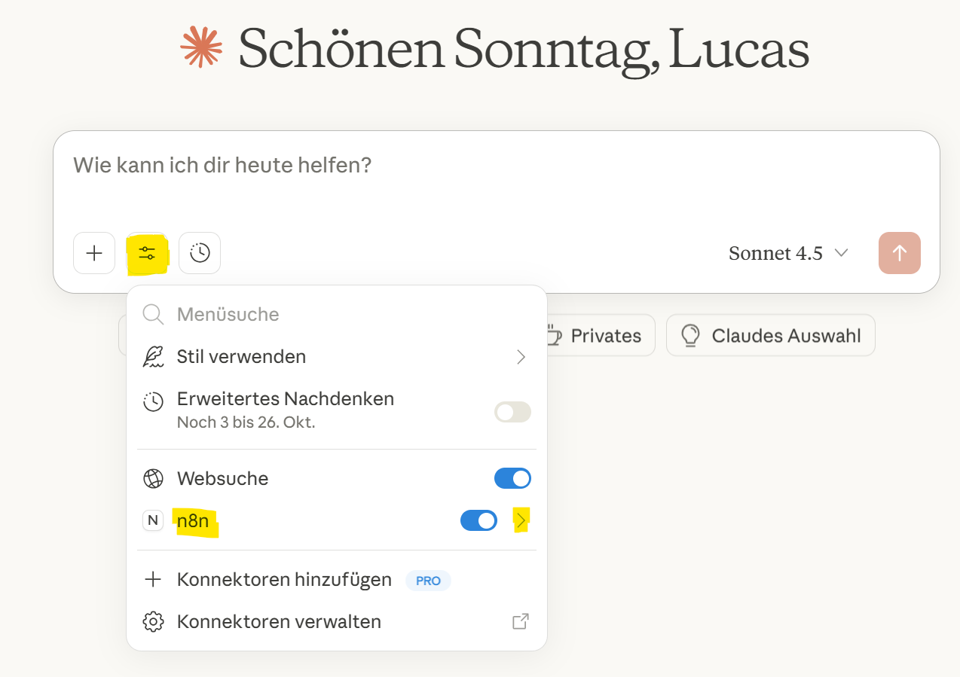Turn off the Websuche toggle
This screenshot has width=960, height=677.
point(512,478)
